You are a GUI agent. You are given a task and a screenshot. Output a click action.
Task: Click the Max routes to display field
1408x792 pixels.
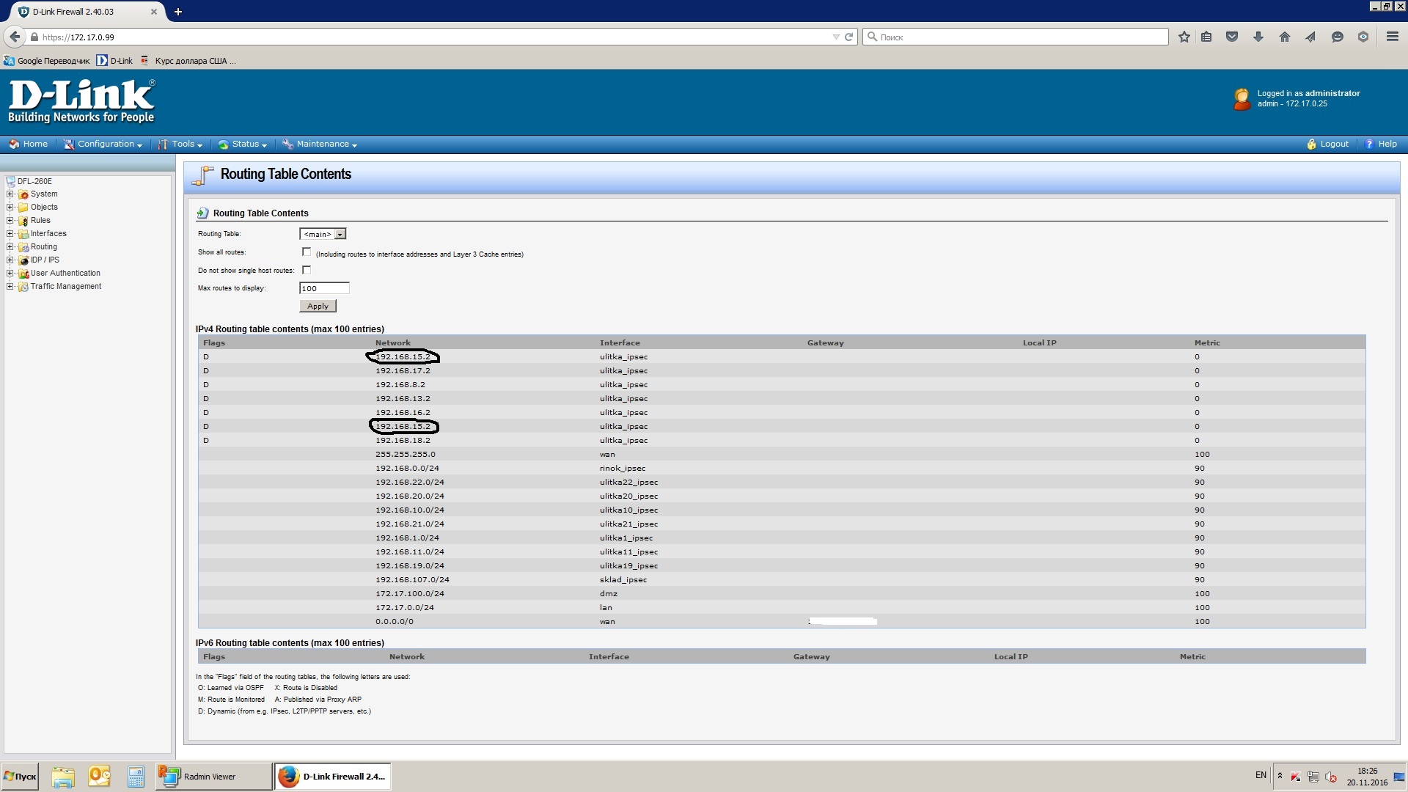324,288
